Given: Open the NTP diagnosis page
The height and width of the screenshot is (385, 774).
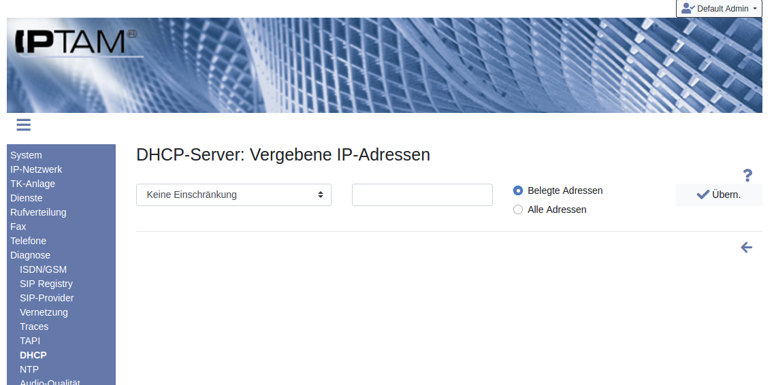Looking at the screenshot, I should [29, 369].
